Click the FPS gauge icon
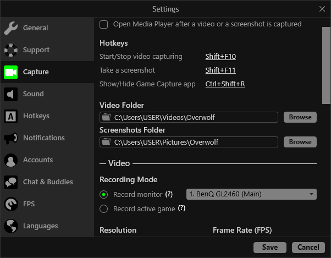 tap(11, 204)
